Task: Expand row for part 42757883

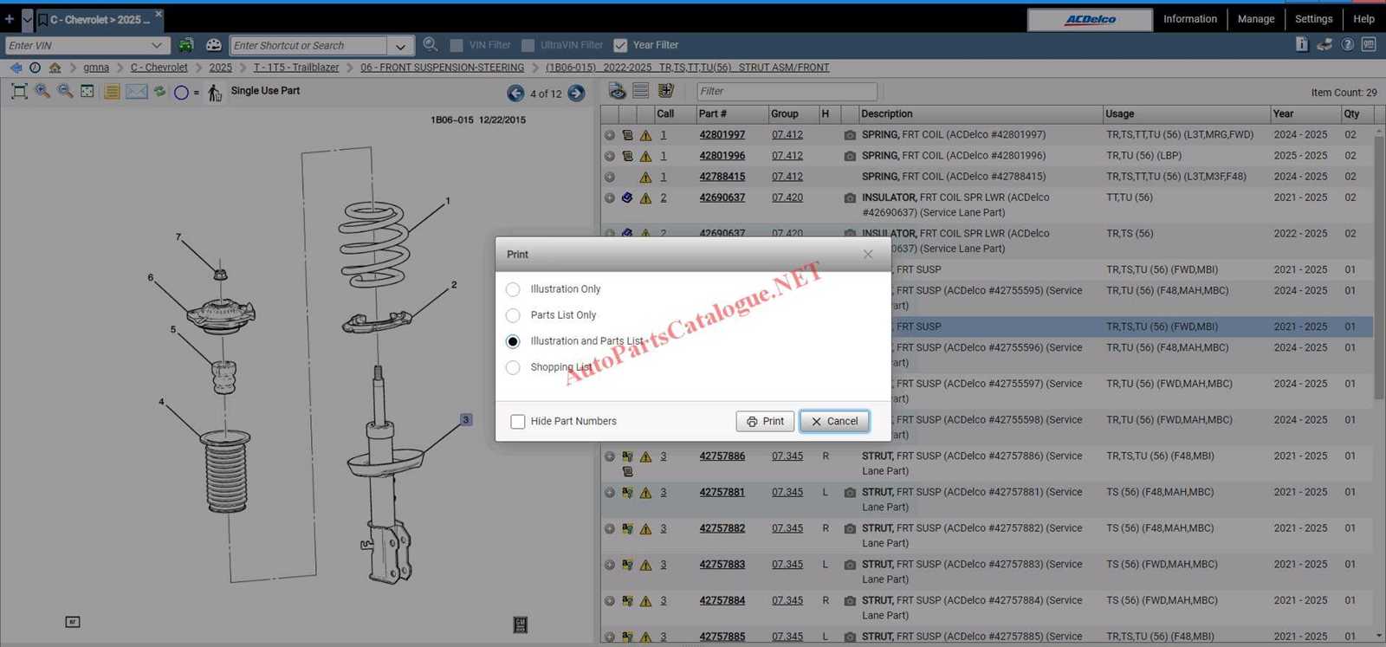Action: click(x=610, y=565)
